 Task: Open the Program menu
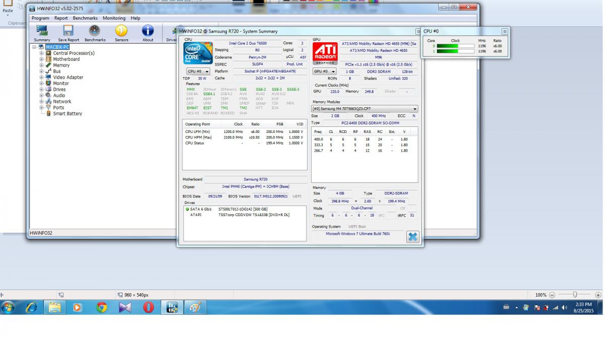pyautogui.click(x=40, y=18)
